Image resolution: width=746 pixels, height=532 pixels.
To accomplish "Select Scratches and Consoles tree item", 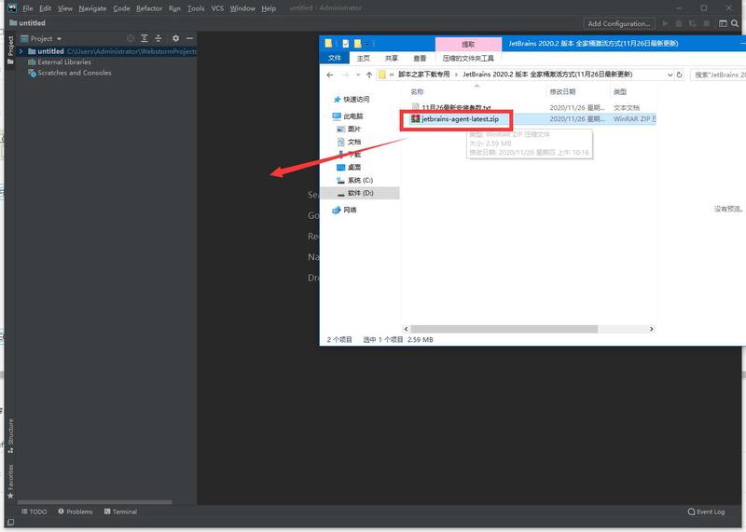I will [69, 73].
